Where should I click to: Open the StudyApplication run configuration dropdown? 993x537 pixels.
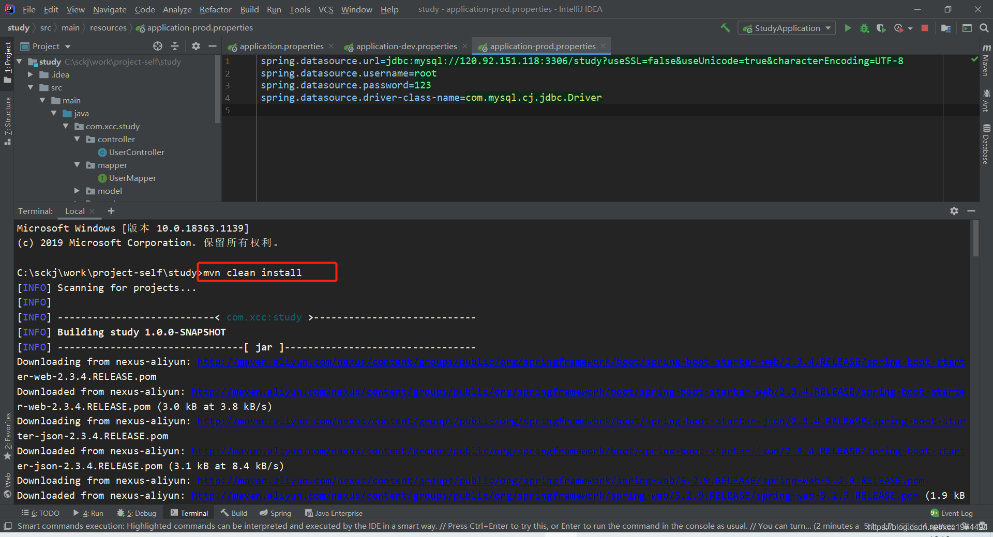coord(787,28)
